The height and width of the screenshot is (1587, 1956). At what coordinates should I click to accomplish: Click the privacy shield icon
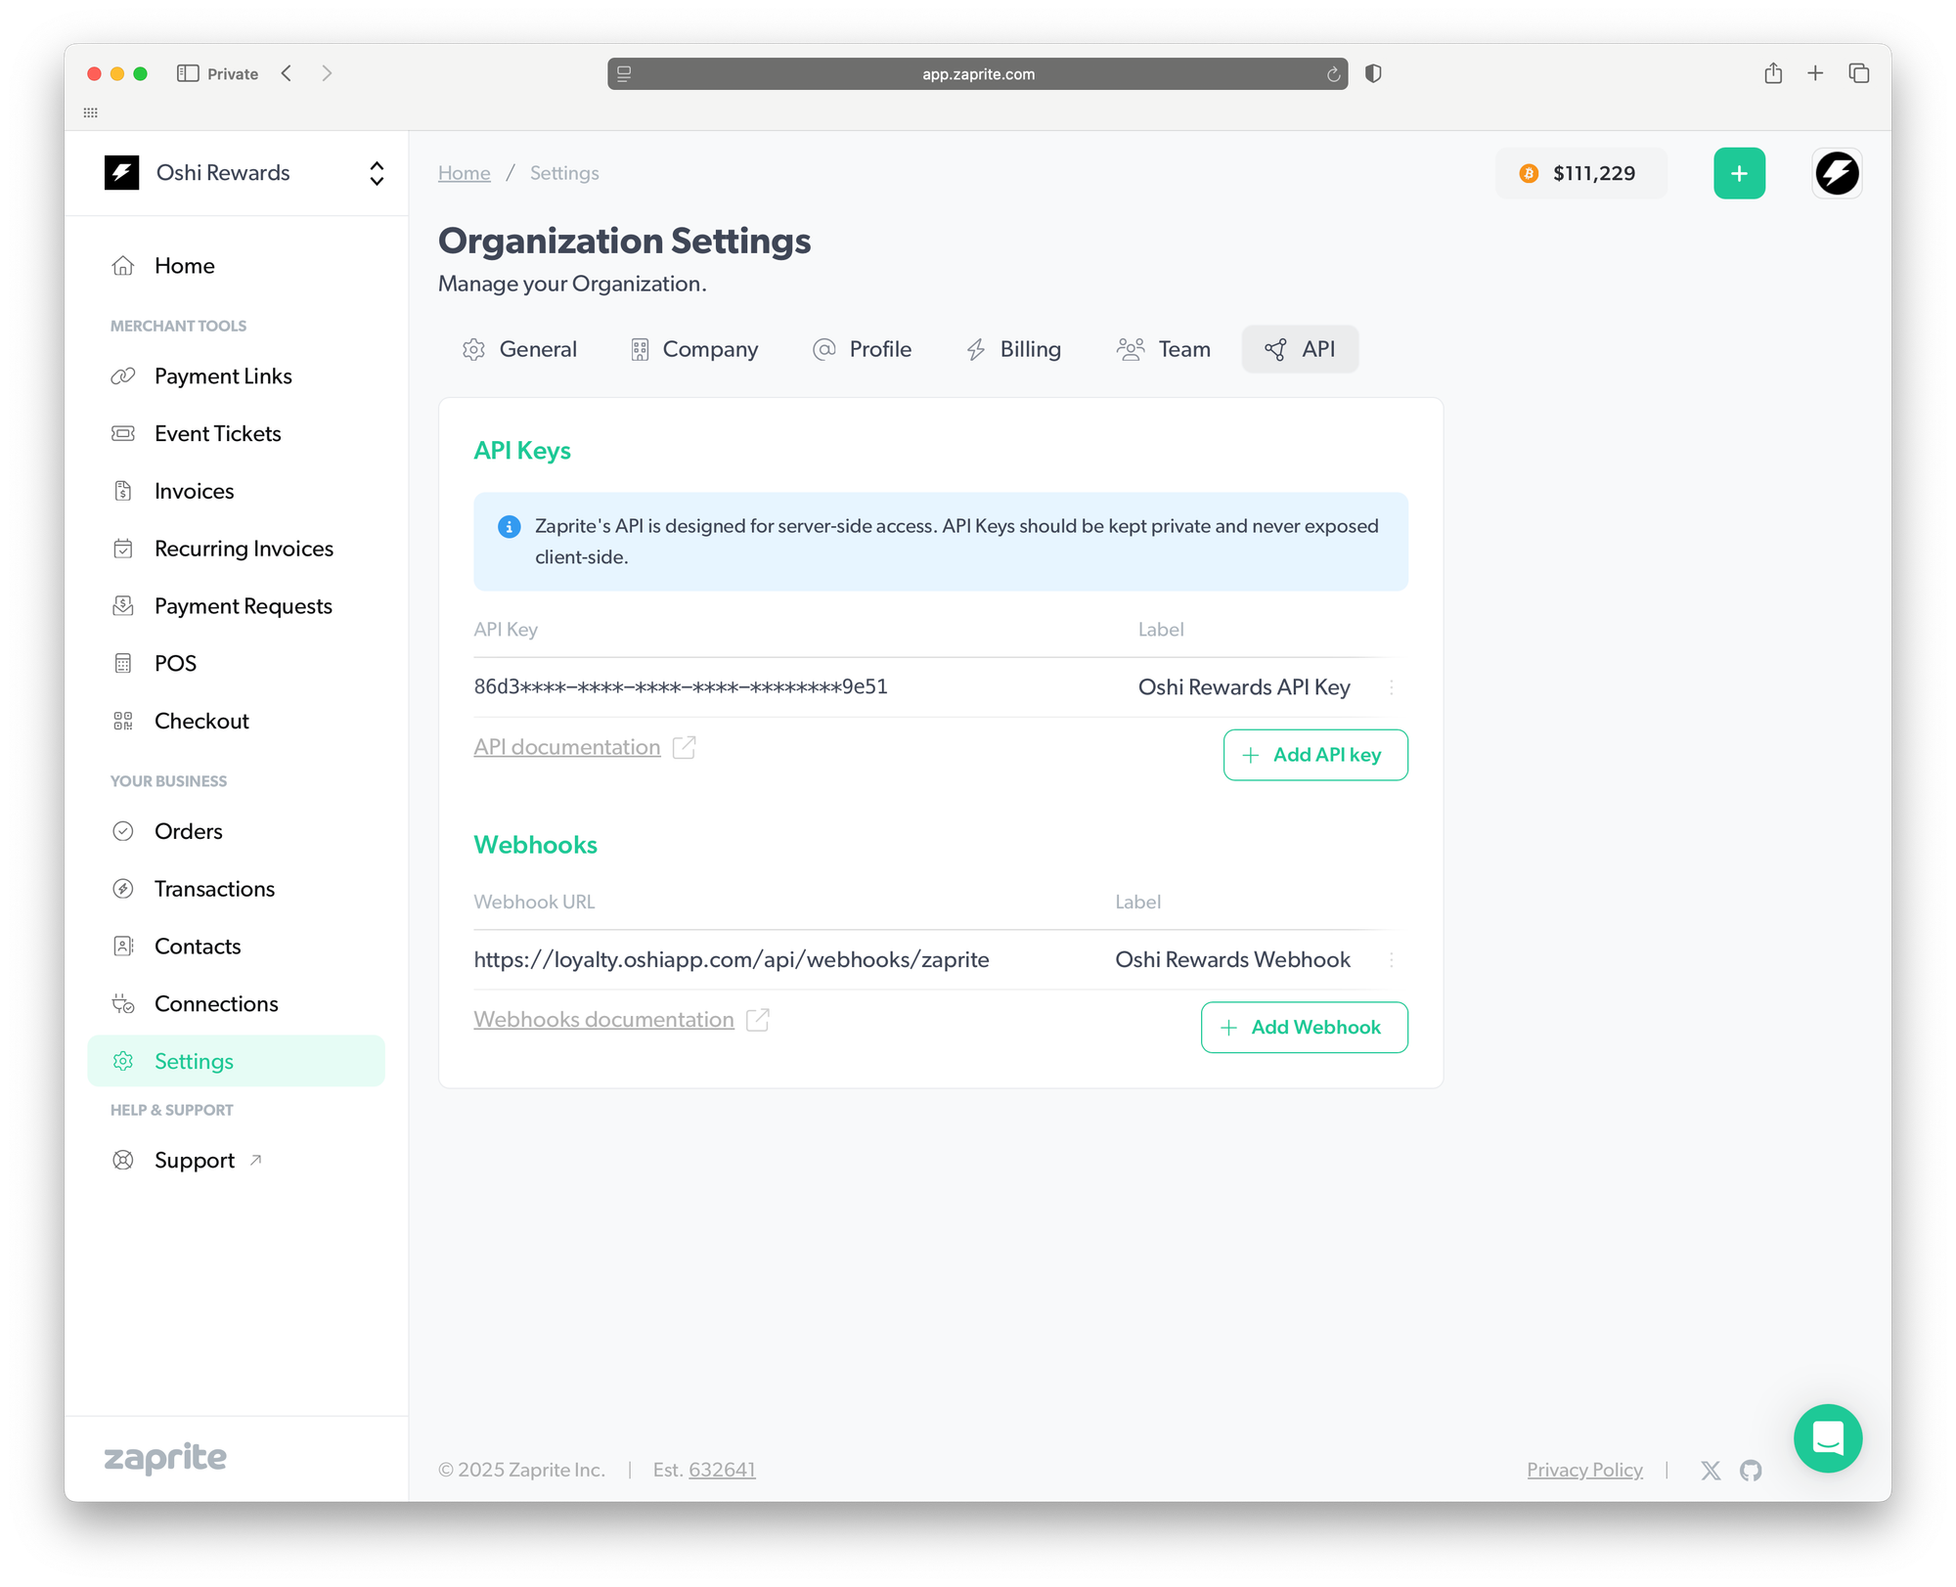coord(1372,73)
